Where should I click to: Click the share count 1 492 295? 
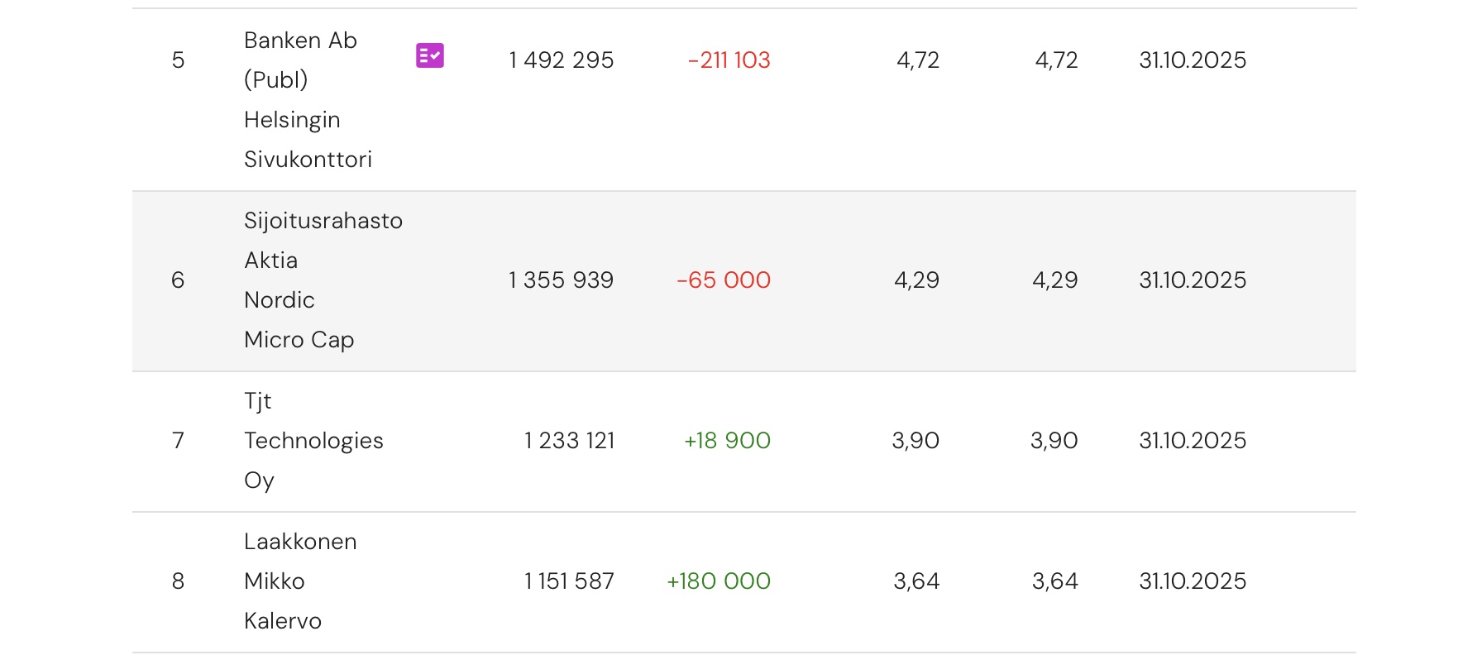[561, 60]
